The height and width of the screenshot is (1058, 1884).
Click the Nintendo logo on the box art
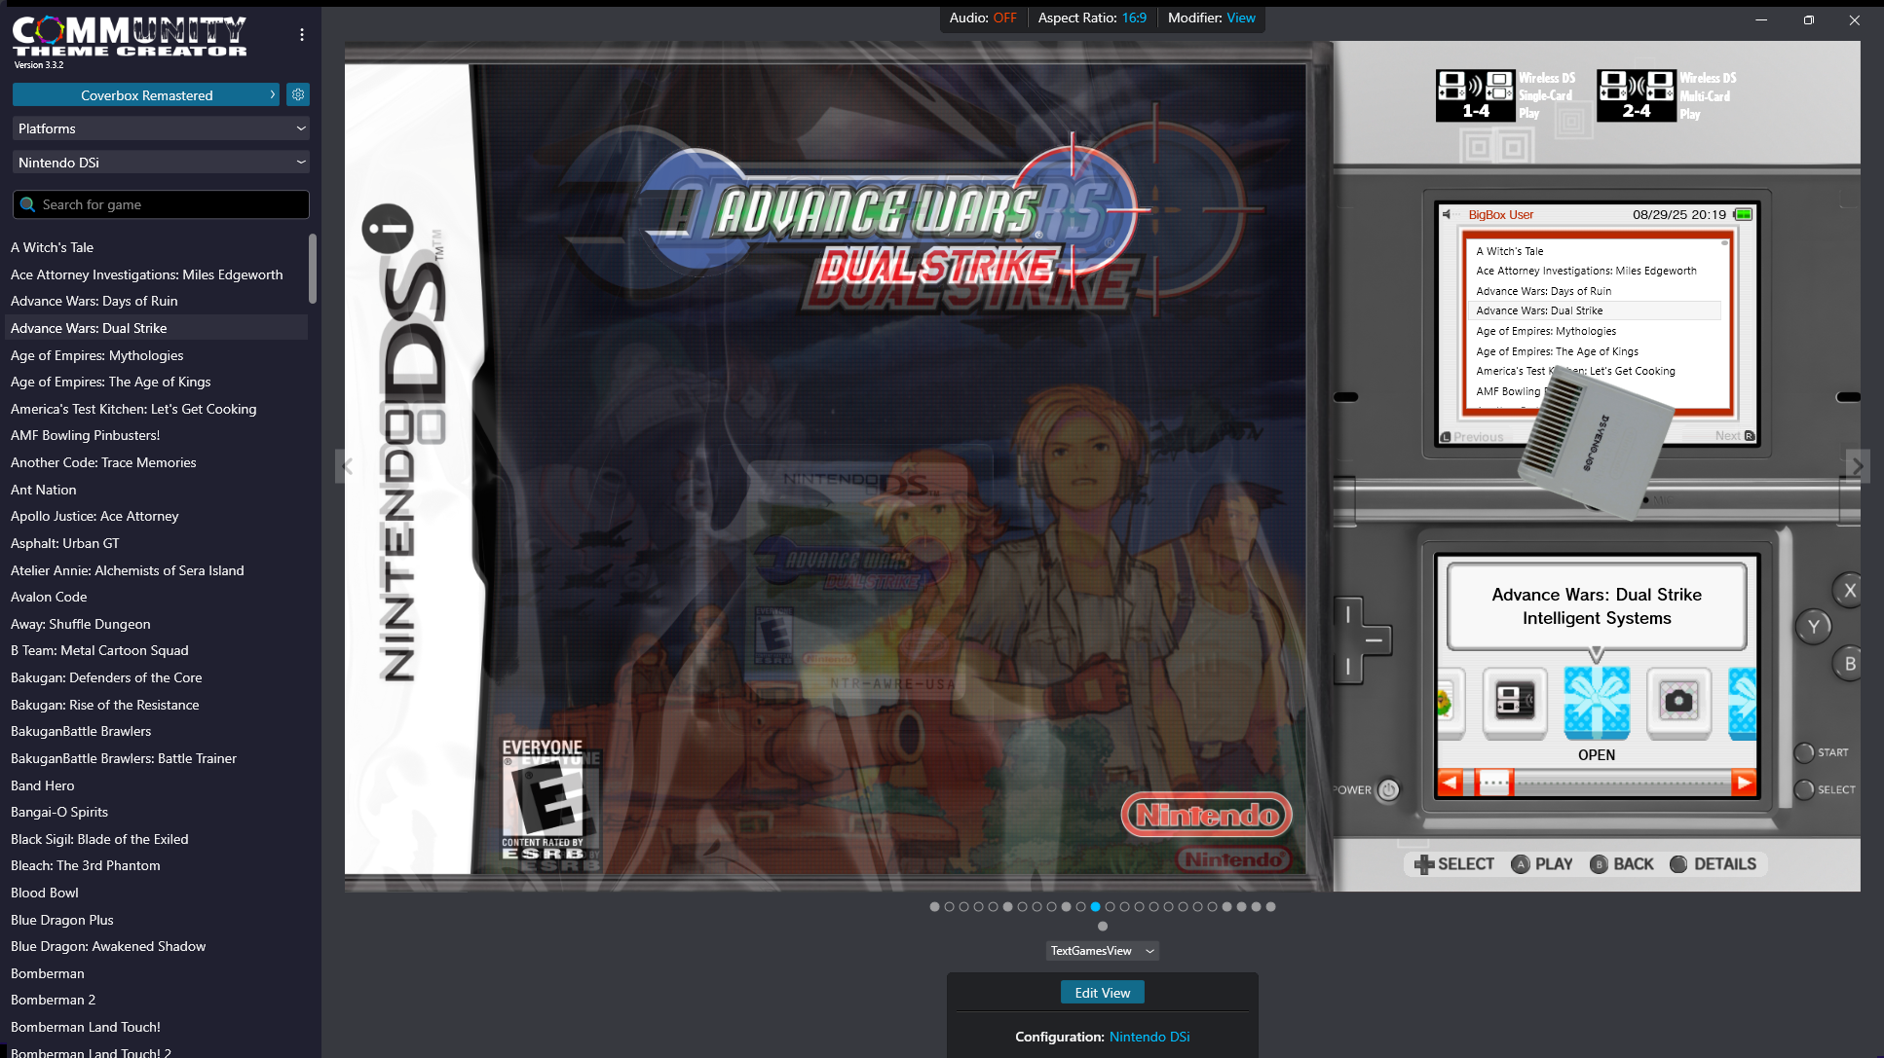1207,816
